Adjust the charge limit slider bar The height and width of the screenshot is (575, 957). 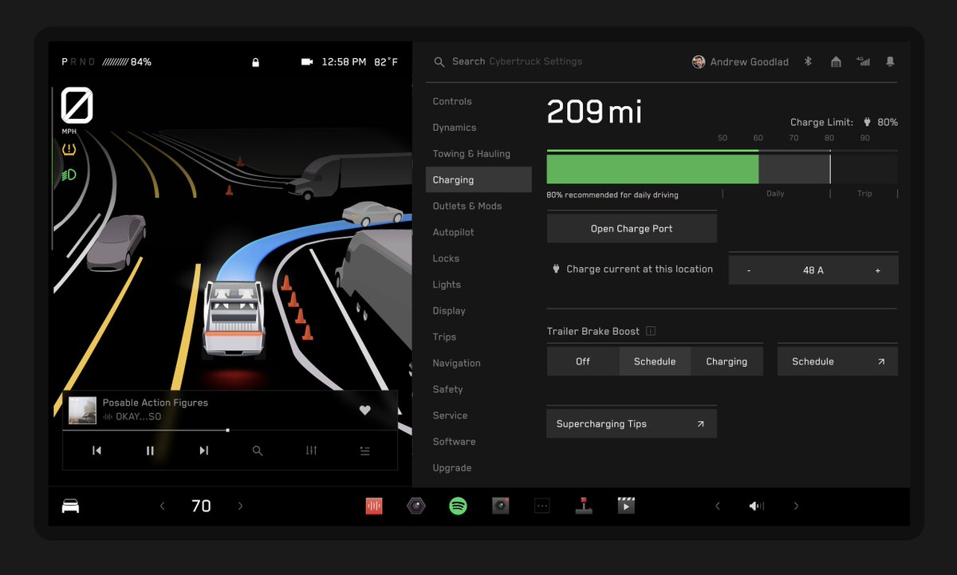pyautogui.click(x=722, y=169)
